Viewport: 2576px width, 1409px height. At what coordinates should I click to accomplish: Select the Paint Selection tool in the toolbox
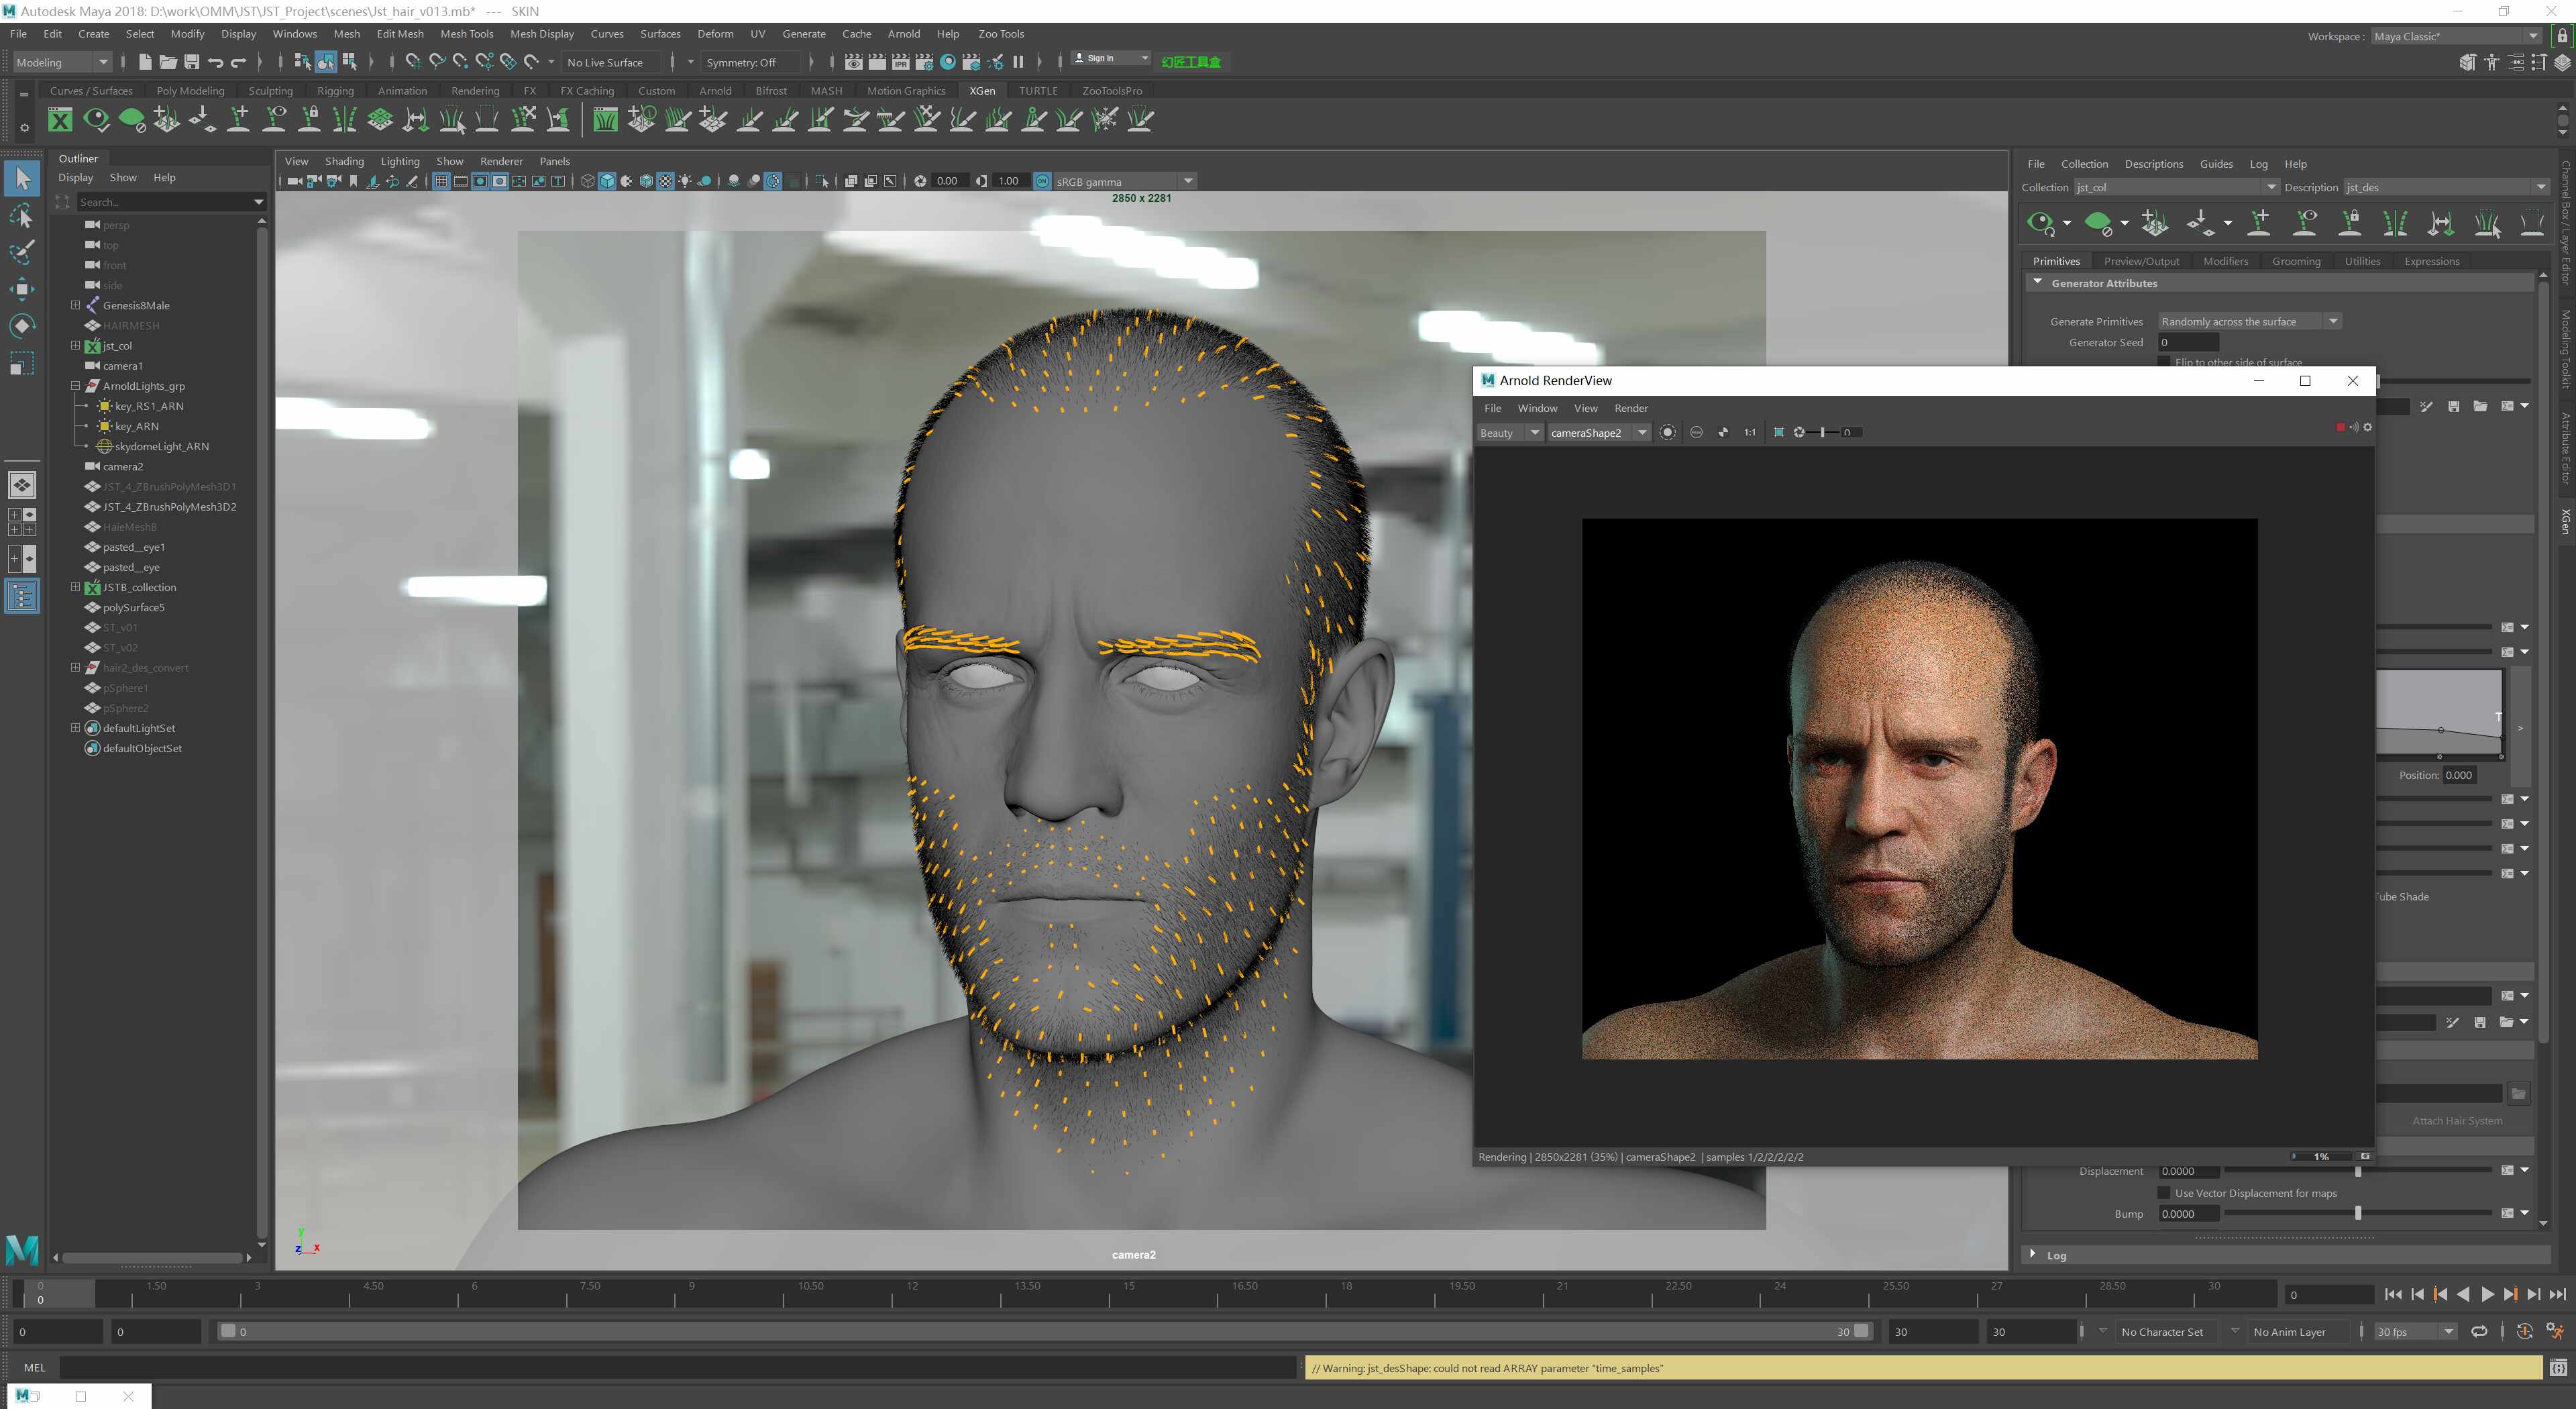click(22, 252)
